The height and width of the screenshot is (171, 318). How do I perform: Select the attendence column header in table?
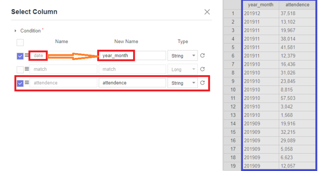click(297, 5)
